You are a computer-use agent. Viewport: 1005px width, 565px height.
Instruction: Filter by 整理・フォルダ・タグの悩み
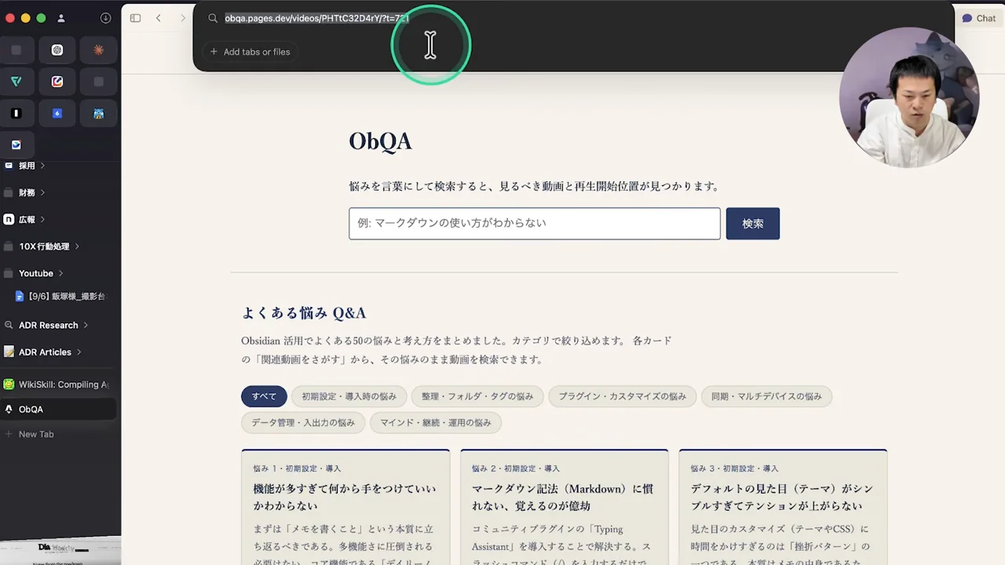click(x=477, y=396)
